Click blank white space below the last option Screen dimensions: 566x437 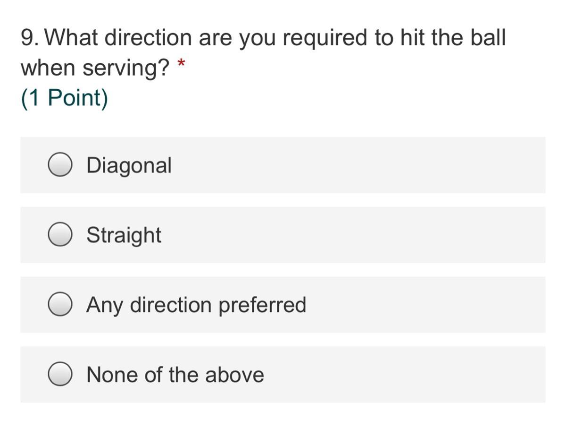(x=283, y=420)
